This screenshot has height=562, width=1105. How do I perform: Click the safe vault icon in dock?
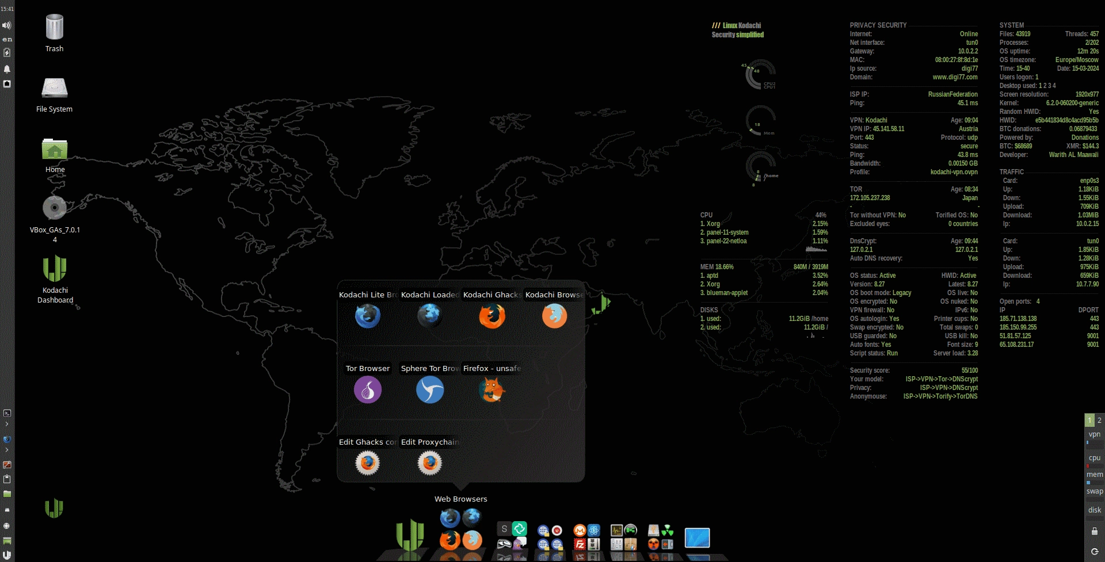click(668, 544)
